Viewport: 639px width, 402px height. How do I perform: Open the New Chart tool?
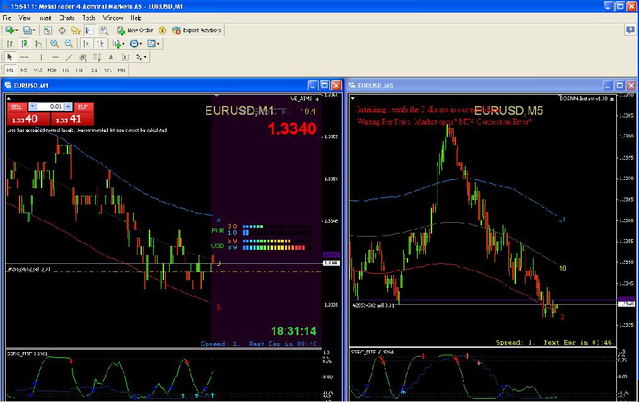[10, 30]
